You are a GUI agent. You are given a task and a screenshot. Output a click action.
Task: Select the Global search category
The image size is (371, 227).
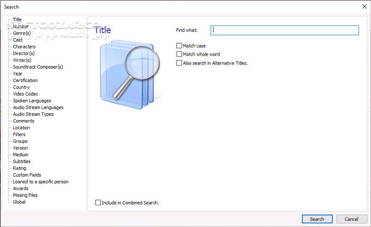(x=19, y=202)
